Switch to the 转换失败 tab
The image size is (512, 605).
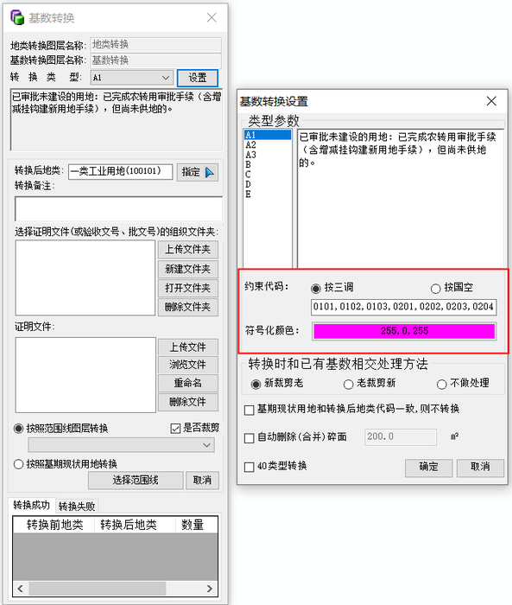click(77, 506)
